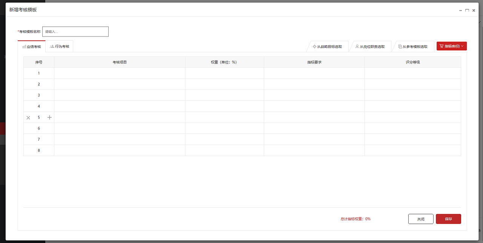The height and width of the screenshot is (243, 483).
Task: Click 从岗位职责选取
Action: (370, 47)
